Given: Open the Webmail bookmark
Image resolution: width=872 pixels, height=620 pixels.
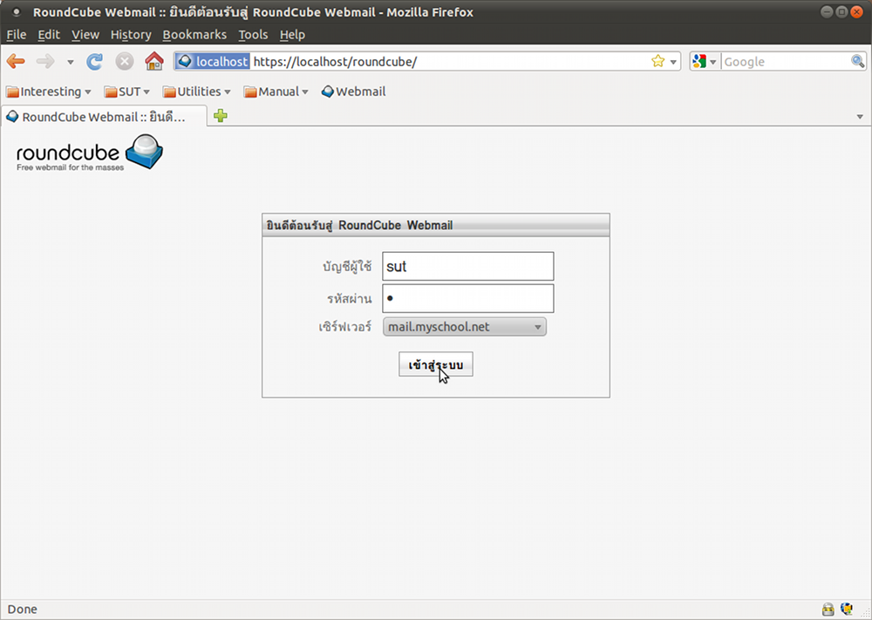Looking at the screenshot, I should tap(354, 92).
